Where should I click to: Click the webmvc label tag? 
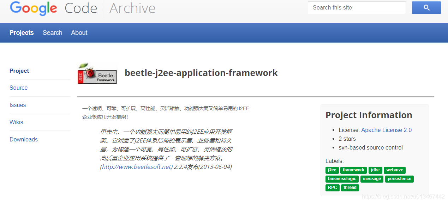coord(394,170)
